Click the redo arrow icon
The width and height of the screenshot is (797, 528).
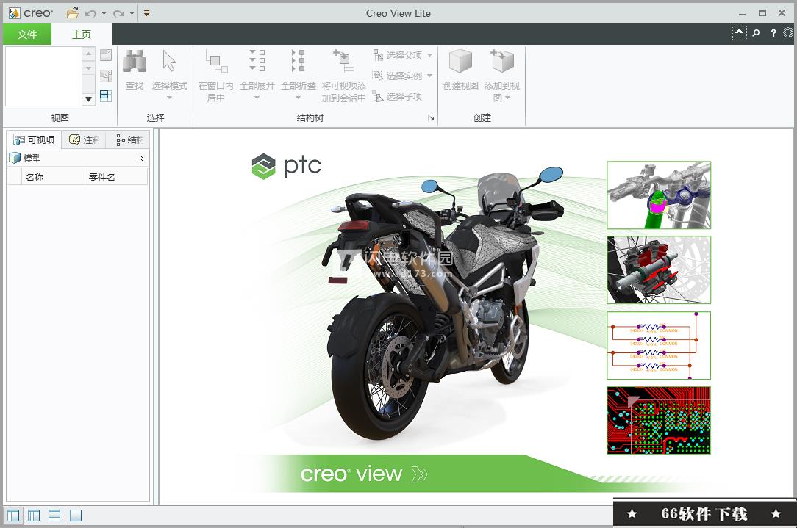click(119, 14)
